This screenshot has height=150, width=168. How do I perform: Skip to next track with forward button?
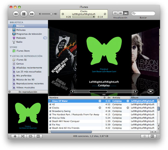click(32, 14)
